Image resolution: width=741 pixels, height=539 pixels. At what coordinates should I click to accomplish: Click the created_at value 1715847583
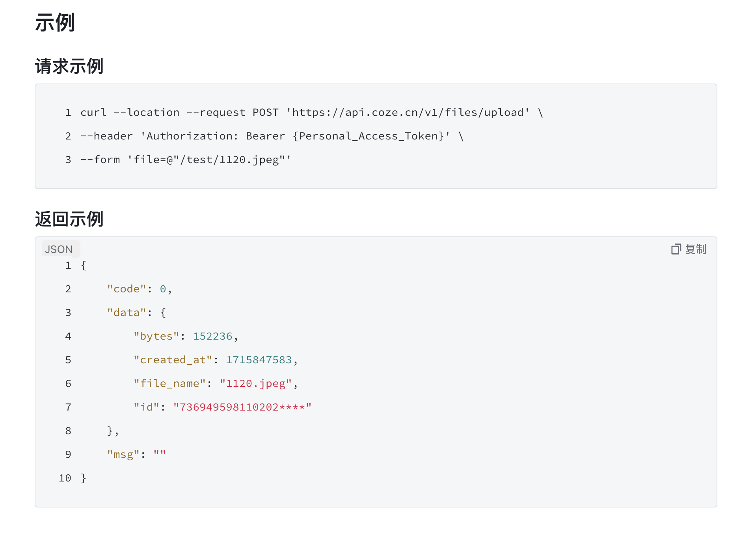[259, 360]
